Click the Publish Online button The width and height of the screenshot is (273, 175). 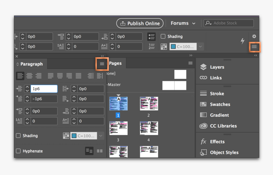[x=140, y=23]
